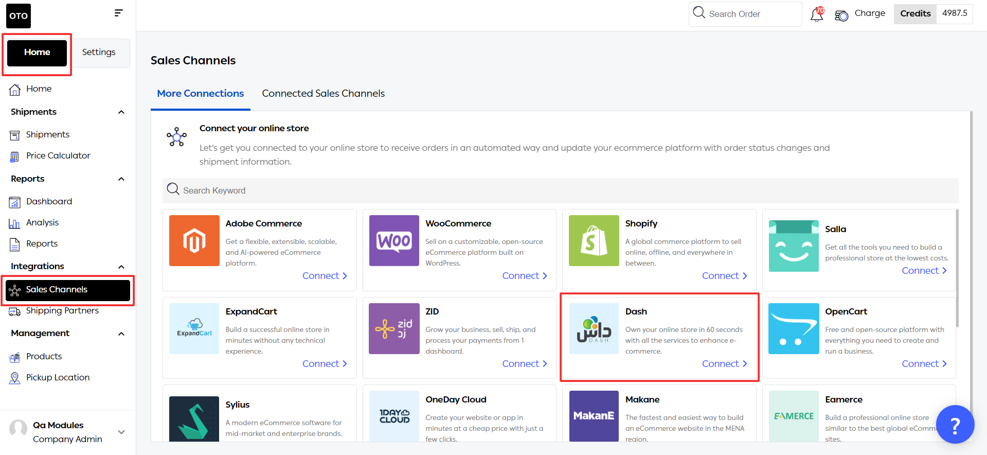
Task: Select the Home top tab button
Action: click(37, 52)
